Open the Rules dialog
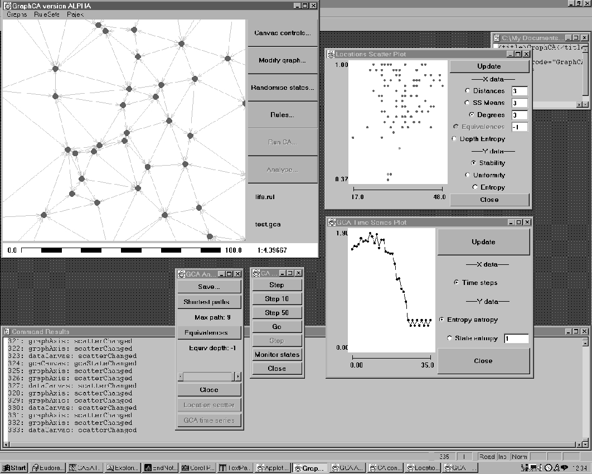This screenshot has width=592, height=474. 282,115
